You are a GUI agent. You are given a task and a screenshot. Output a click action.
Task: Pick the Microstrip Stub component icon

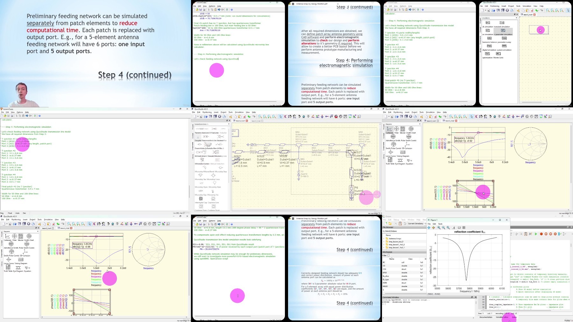pyautogui.click(x=215, y=183)
